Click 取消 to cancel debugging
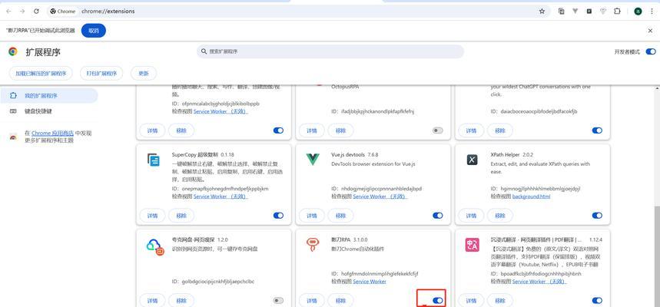 coord(94,31)
